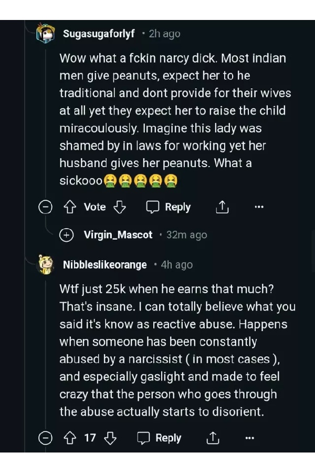Viewport: 315px width, 473px height.
Task: Downvote the Sugasugaforlyf comment
Action: [x=120, y=207]
